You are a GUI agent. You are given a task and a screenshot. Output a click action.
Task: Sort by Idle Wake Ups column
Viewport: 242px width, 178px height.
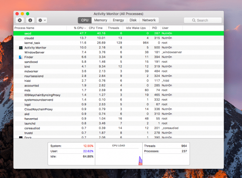[136, 28]
